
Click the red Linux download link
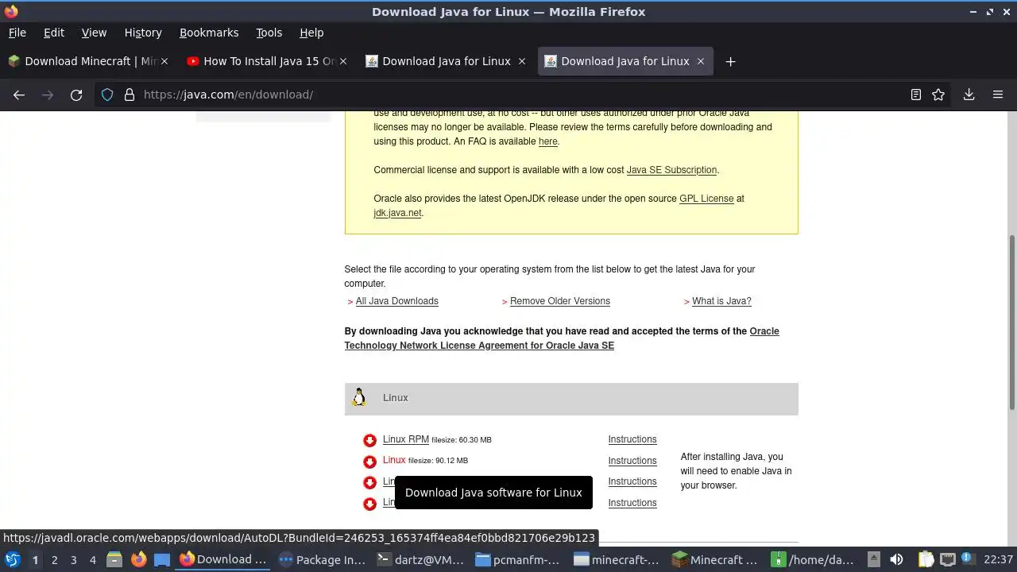[x=394, y=460]
